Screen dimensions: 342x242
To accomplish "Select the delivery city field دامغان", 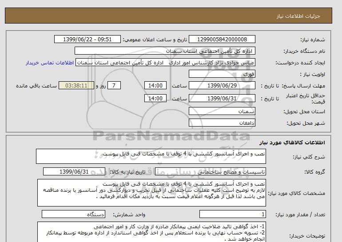I will click(222, 123).
